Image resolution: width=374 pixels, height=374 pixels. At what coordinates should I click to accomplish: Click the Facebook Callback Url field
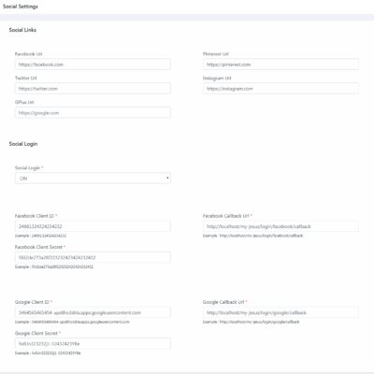(x=280, y=226)
